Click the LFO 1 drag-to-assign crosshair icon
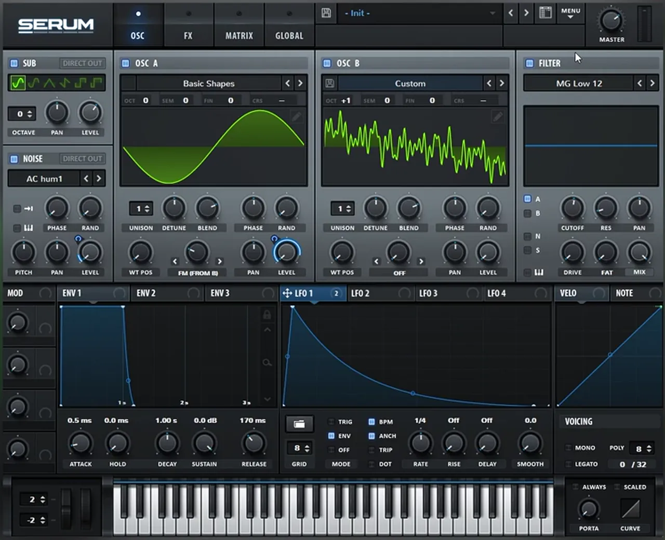This screenshot has height=540, width=665. pyautogui.click(x=287, y=293)
